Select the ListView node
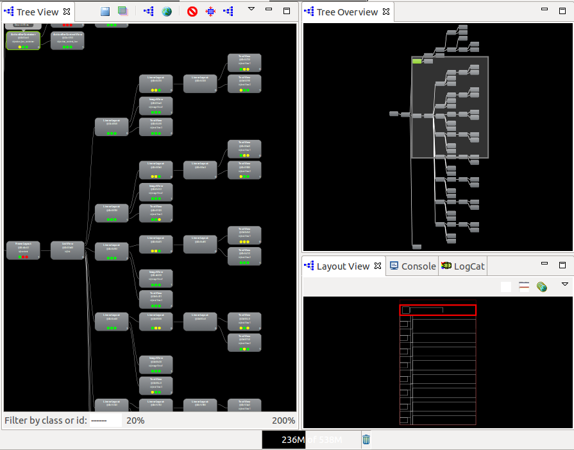 tap(67, 250)
